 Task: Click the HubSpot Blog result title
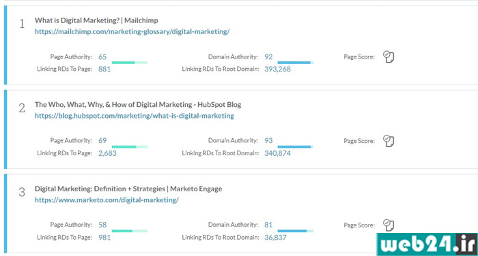[138, 105]
